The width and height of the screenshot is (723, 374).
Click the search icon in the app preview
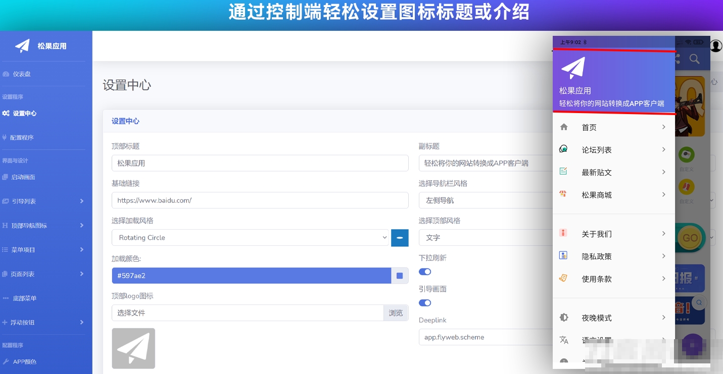point(694,59)
